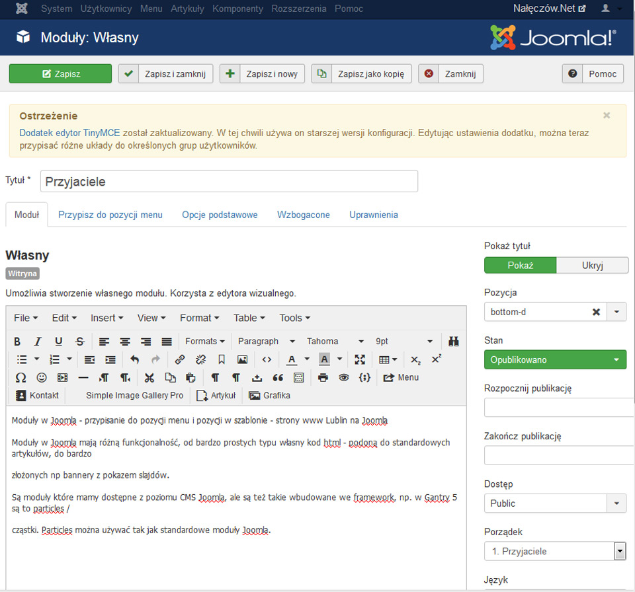Screen dimensions: 635x592
Task: Open the Formats dropdown
Action: 205,341
